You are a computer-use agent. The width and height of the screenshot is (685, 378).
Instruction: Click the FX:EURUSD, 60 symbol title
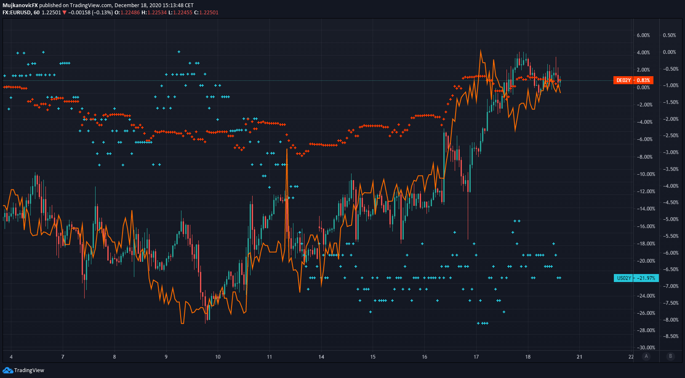tap(21, 13)
